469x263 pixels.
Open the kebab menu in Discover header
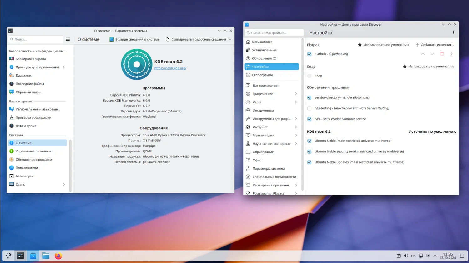[453, 33]
